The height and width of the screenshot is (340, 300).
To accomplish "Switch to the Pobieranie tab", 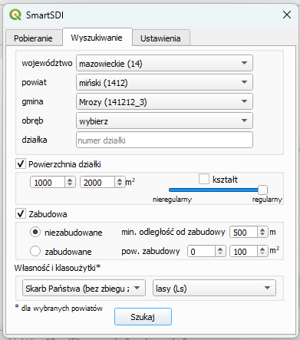I will 33,38.
